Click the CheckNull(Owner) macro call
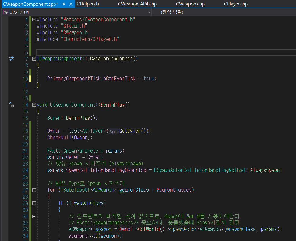Image resolution: width=296 pixels, height=241 pixels. coord(70,137)
